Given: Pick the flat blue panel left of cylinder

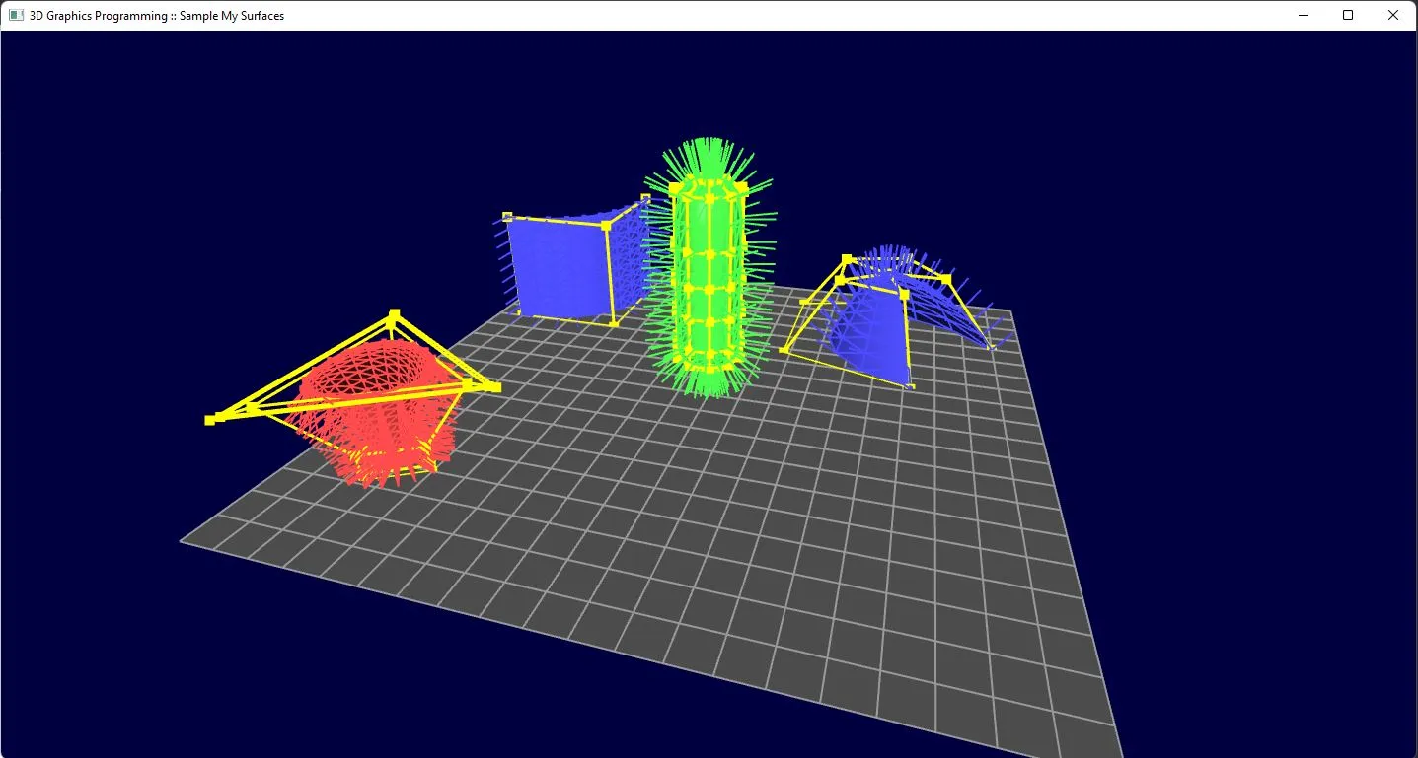Looking at the screenshot, I should coord(558,268).
